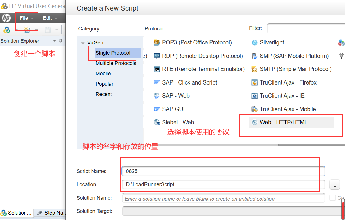Select TruClient Ajax - Firefox text
345x220 pixels.
point(288,82)
